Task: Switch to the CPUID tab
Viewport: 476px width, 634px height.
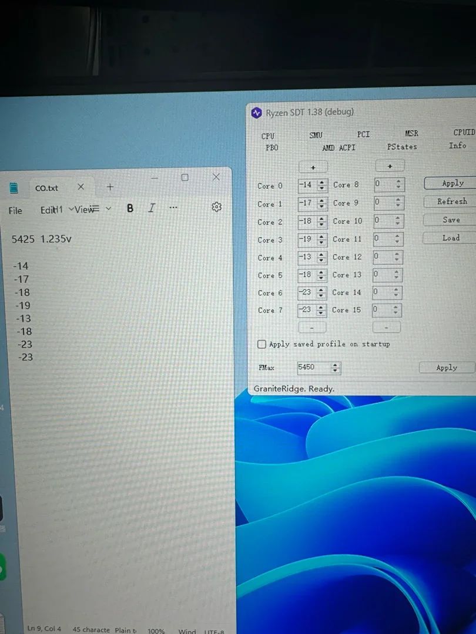Action: pyautogui.click(x=464, y=132)
